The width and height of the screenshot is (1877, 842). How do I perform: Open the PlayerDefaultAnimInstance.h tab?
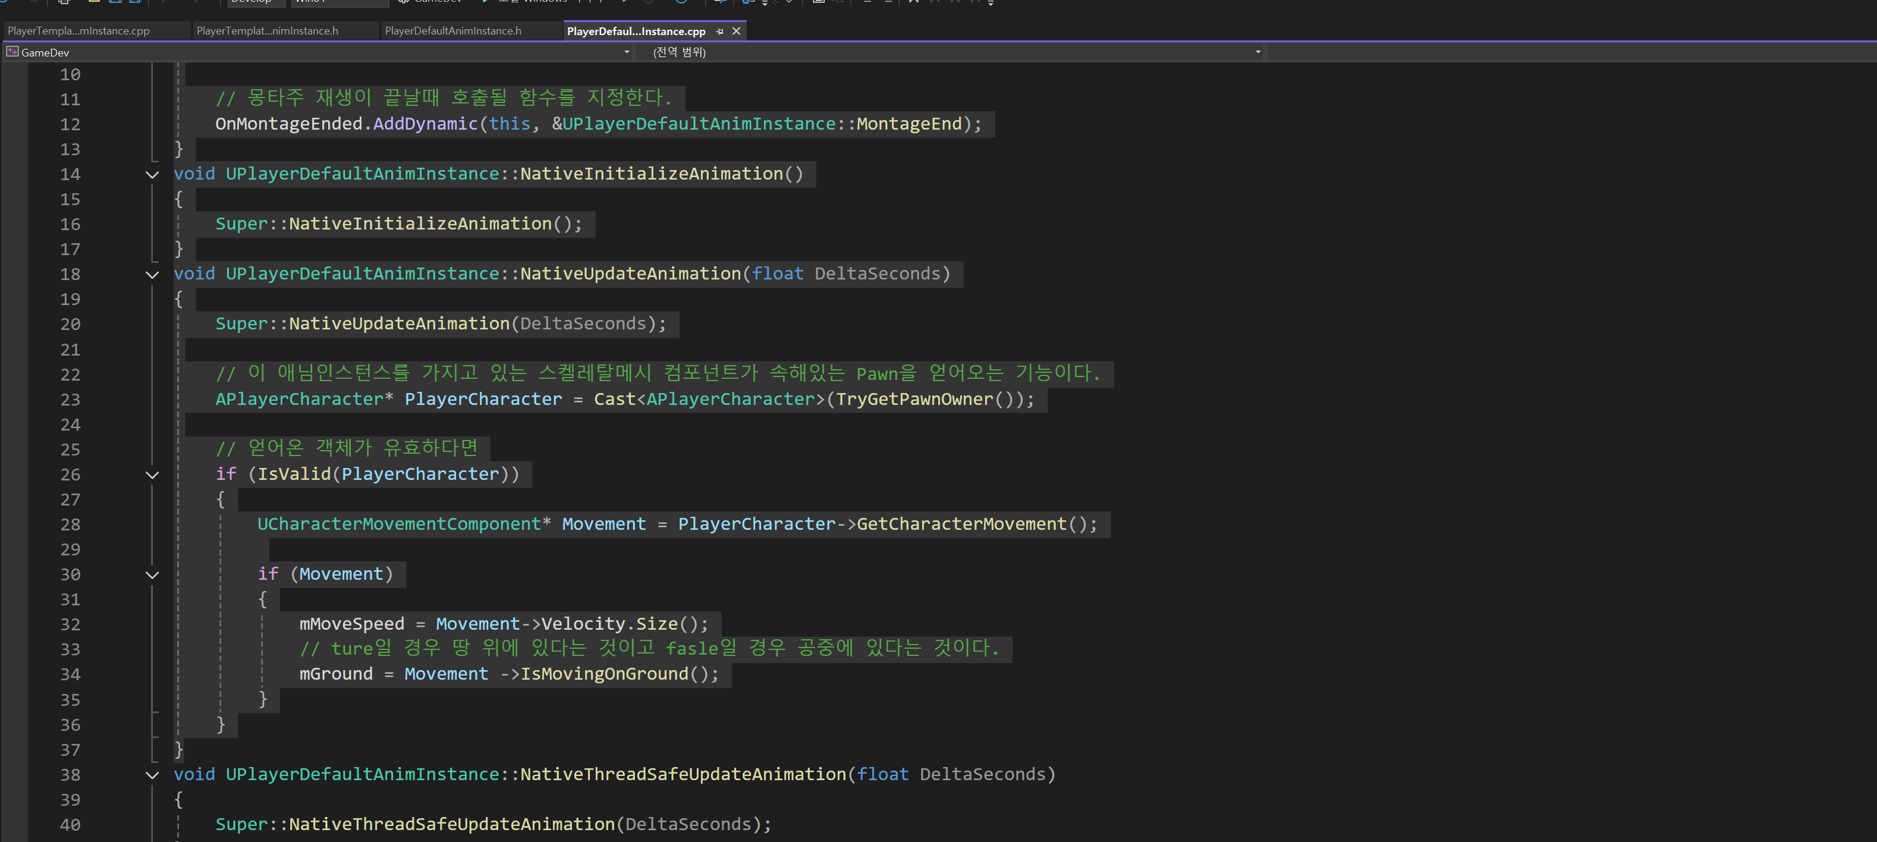[x=452, y=32]
